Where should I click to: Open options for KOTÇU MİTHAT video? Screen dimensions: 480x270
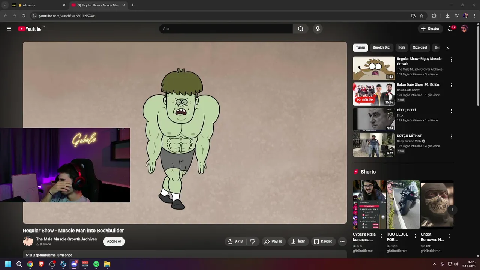[x=451, y=136]
